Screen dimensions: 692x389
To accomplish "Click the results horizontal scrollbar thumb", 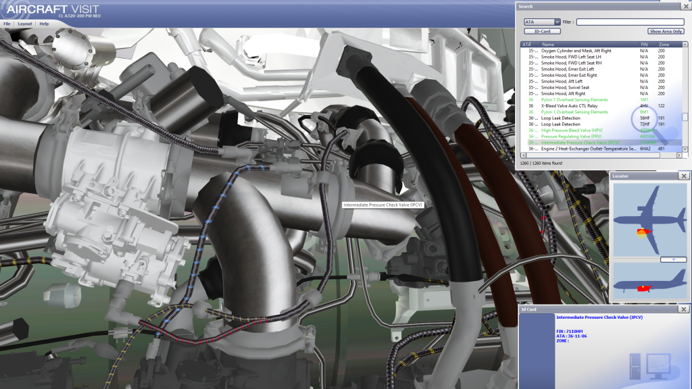I will tap(593, 155).
